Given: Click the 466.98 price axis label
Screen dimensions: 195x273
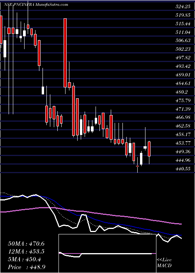Looking at the screenshot, I should 183,117.
